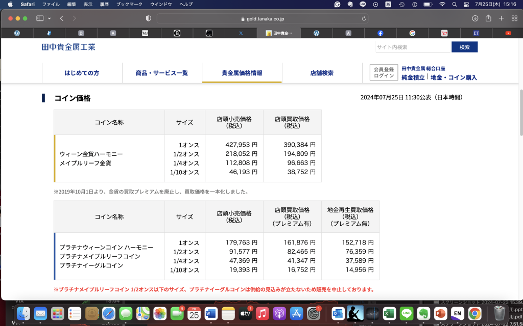Open the X bookmark in the favorites bar

[241, 33]
